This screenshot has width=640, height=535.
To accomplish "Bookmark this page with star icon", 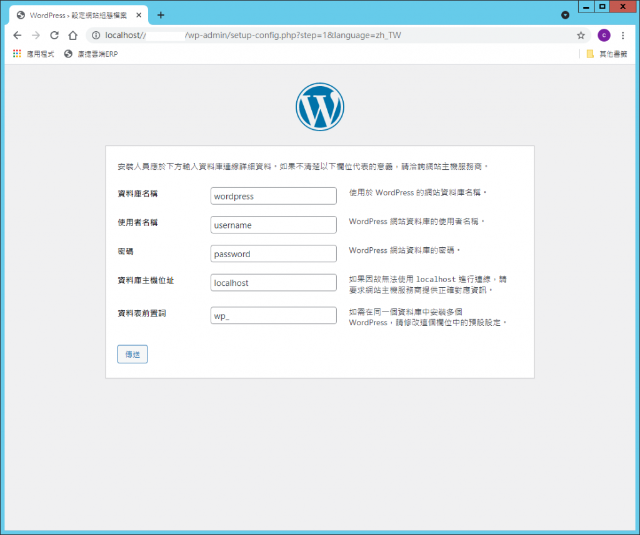I will (x=581, y=36).
